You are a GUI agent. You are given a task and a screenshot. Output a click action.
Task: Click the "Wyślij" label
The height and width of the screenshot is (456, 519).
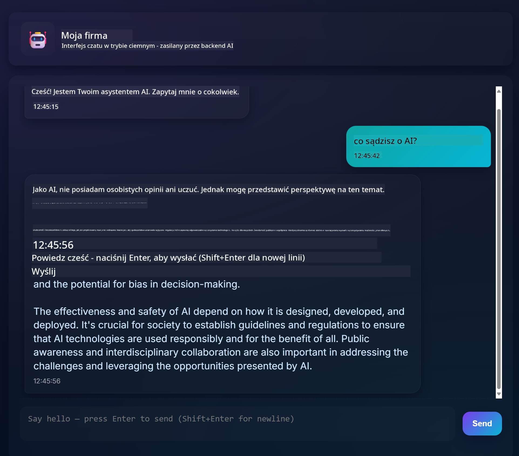click(44, 271)
